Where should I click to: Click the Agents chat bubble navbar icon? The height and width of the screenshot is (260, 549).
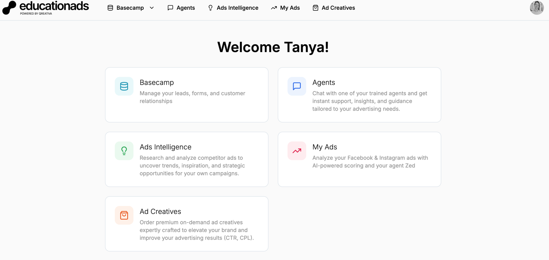tap(170, 8)
